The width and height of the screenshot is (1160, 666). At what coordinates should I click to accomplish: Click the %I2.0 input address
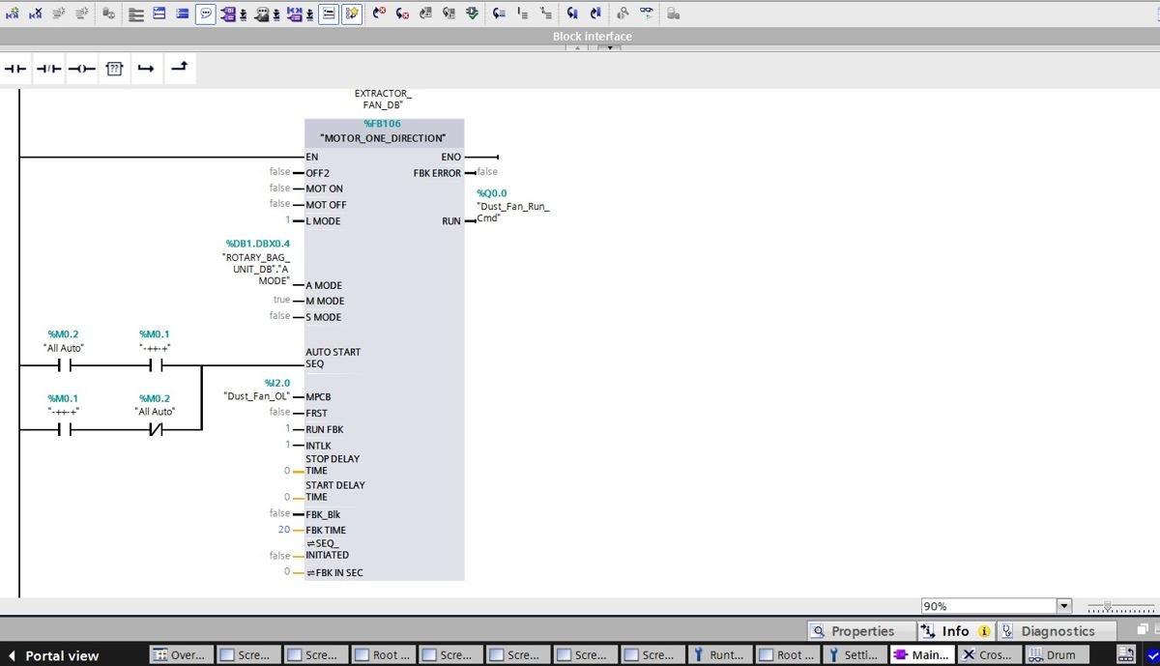tap(277, 383)
